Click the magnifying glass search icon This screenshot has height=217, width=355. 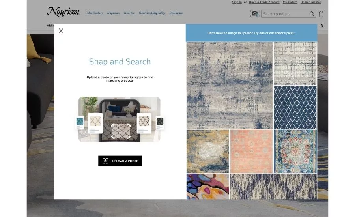pos(312,14)
